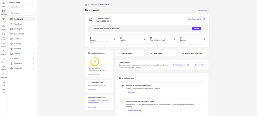Screen dimensions: 257x116
Task: Open the Free Business Email card
Action: coord(162,40)
